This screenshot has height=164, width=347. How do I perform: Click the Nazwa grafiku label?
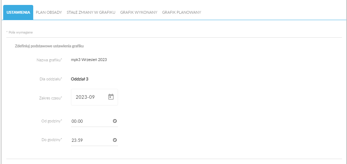(49, 60)
